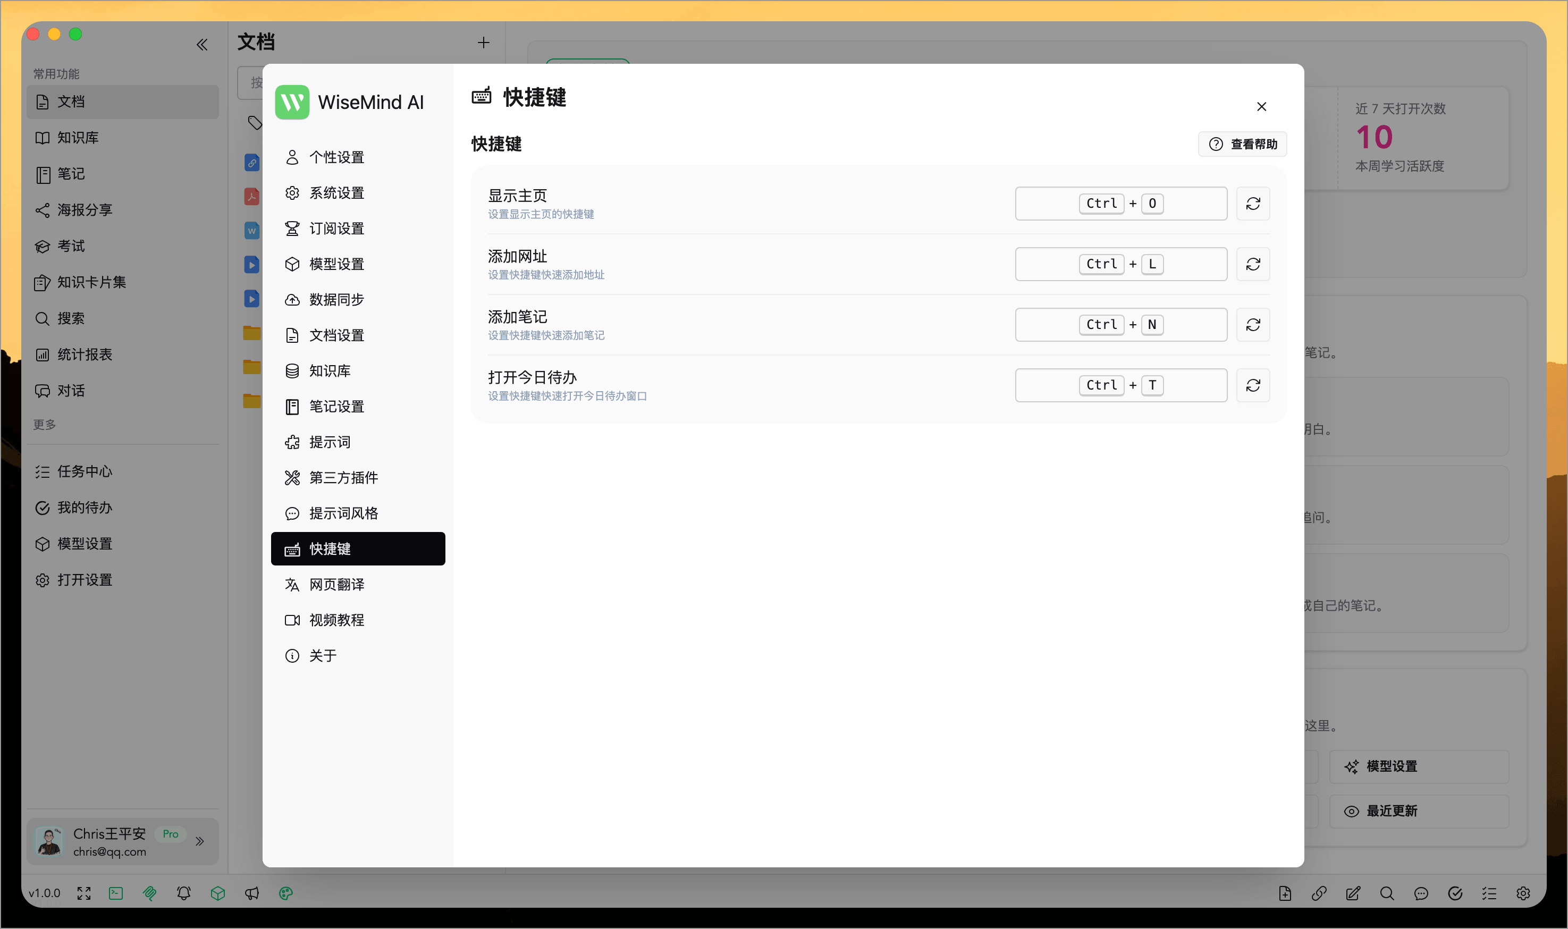Click the new document icon bottom right
The height and width of the screenshot is (929, 1568).
tap(1285, 893)
